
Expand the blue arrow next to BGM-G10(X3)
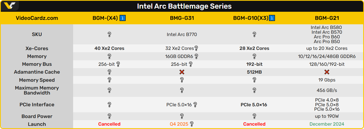click(272, 18)
